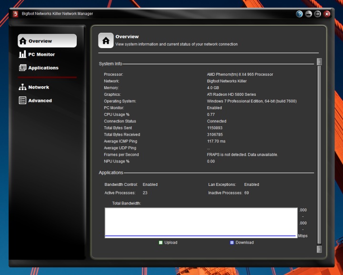Screen dimensions: 343x275
Task: Select the Overview label in the sidebar
Action: pyautogui.click(x=40, y=41)
